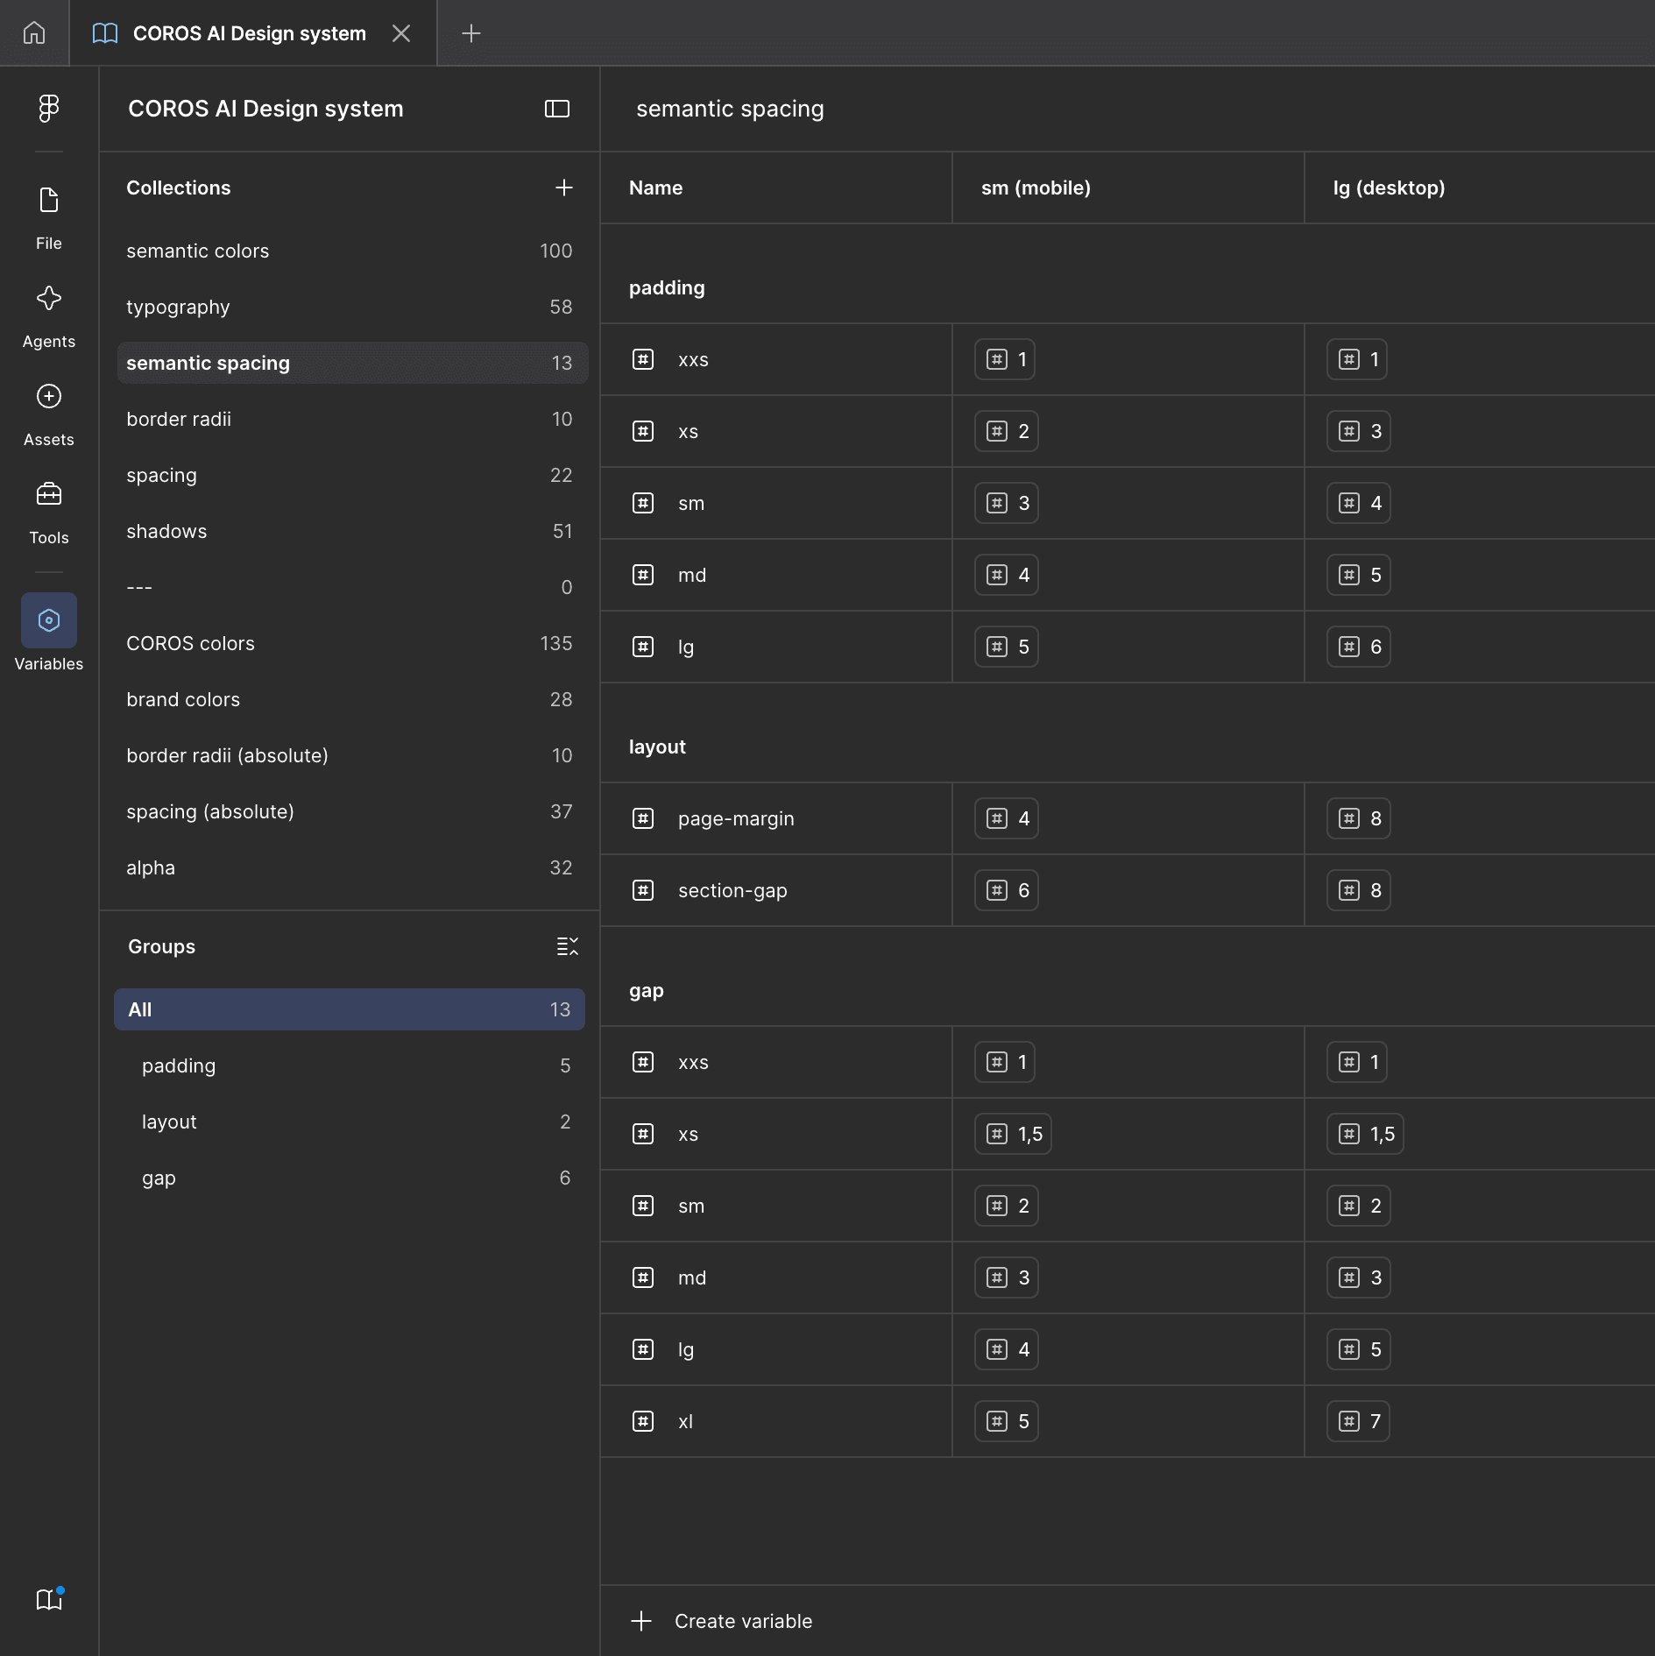Open the Figma main menu logo
Image resolution: width=1655 pixels, height=1656 pixels.
pyautogui.click(x=49, y=109)
